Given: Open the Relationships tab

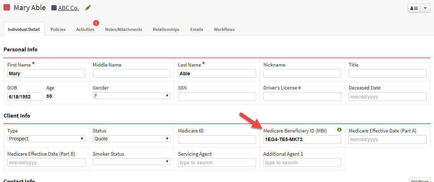Looking at the screenshot, I should pyautogui.click(x=166, y=29).
